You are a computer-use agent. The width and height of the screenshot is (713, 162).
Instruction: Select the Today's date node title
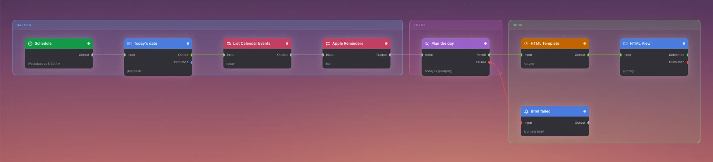[x=145, y=44]
